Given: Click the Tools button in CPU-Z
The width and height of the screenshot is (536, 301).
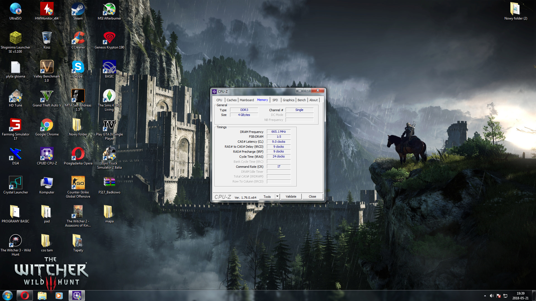Looking at the screenshot, I should (x=267, y=196).
